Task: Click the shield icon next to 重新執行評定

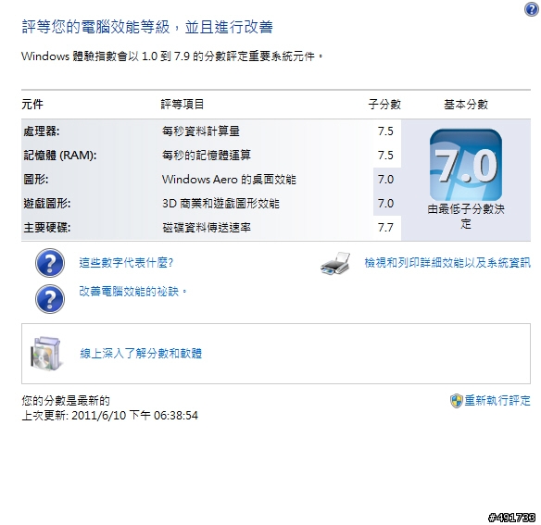Action: (x=456, y=401)
